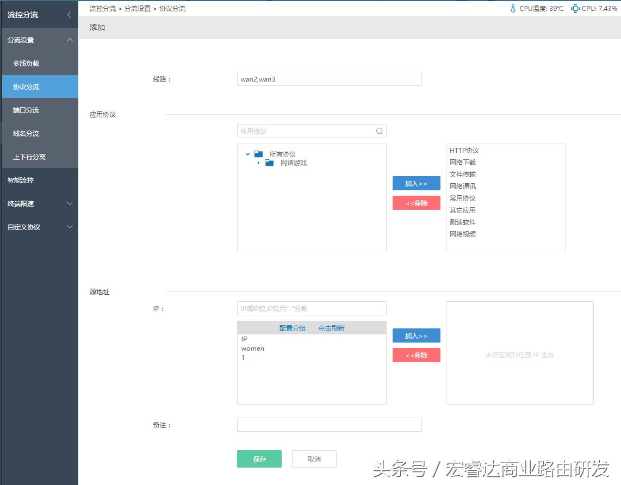Expand the 自定义协议 menu section
This screenshot has height=485, width=621.
pos(70,227)
